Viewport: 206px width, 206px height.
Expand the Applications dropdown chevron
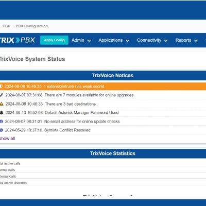[127, 41]
